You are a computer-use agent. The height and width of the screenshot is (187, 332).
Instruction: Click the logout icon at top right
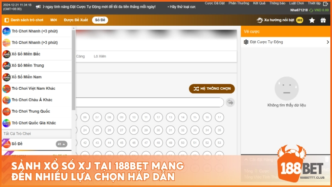[326, 4]
